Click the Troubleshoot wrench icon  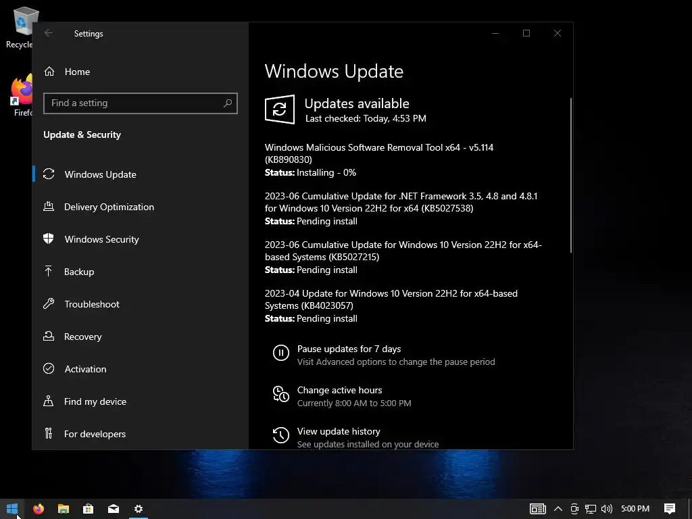coord(49,303)
